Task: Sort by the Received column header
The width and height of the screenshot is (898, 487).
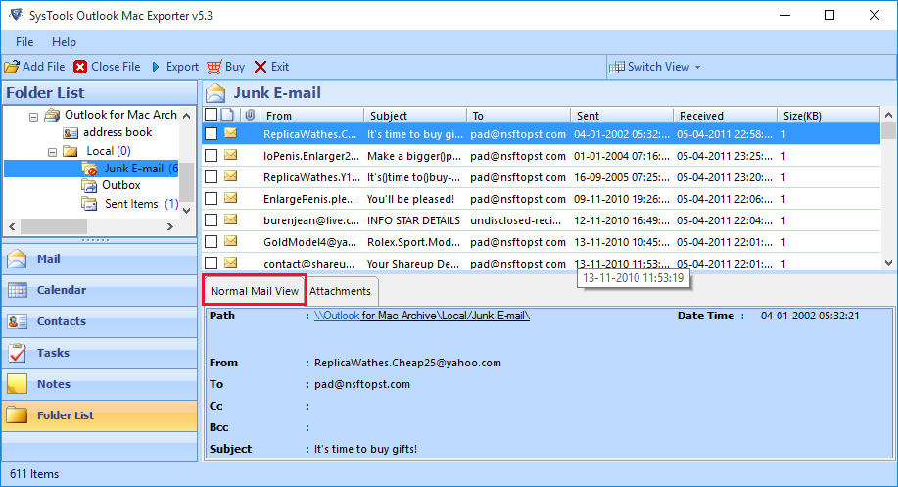Action: click(x=725, y=116)
